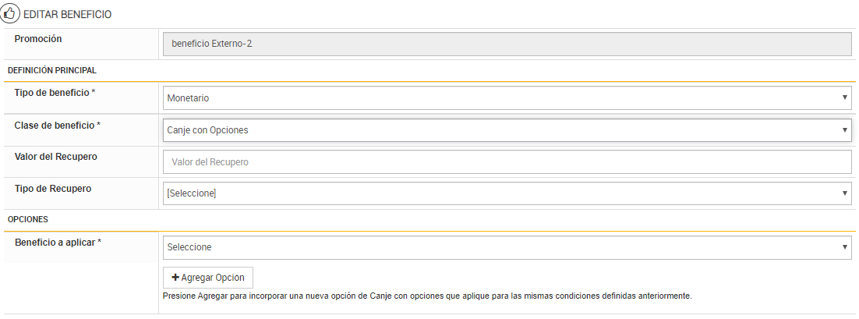This screenshot has height=319, width=859.
Task: Click the thumbs-up icon beside Editar Beneficio
Action: (x=10, y=14)
